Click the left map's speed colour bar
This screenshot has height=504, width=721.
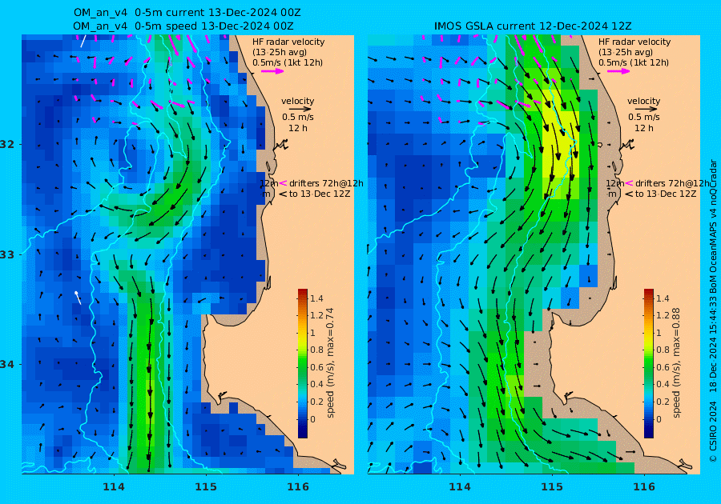[303, 363]
